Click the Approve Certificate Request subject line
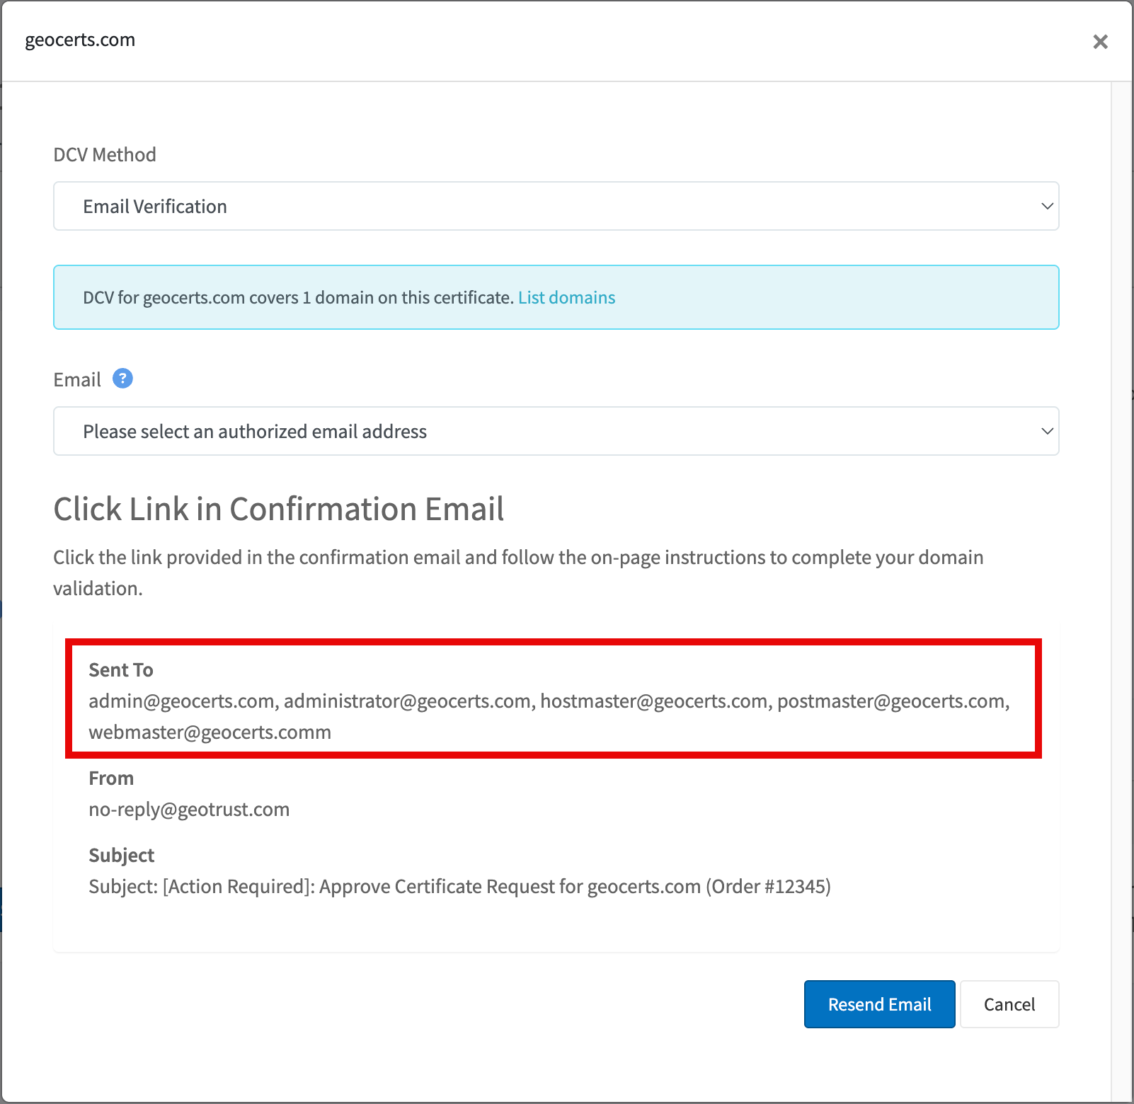 (x=459, y=886)
